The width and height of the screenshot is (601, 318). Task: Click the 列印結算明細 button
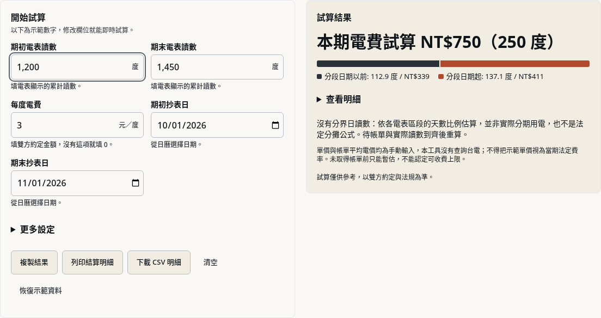(93, 262)
